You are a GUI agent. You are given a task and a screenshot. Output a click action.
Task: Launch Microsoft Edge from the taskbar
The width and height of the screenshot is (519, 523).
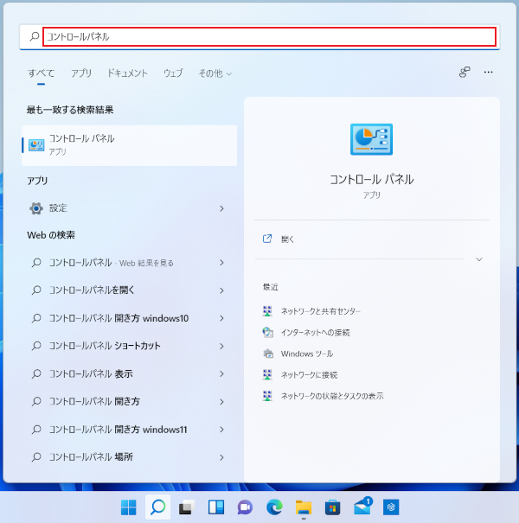point(274,507)
